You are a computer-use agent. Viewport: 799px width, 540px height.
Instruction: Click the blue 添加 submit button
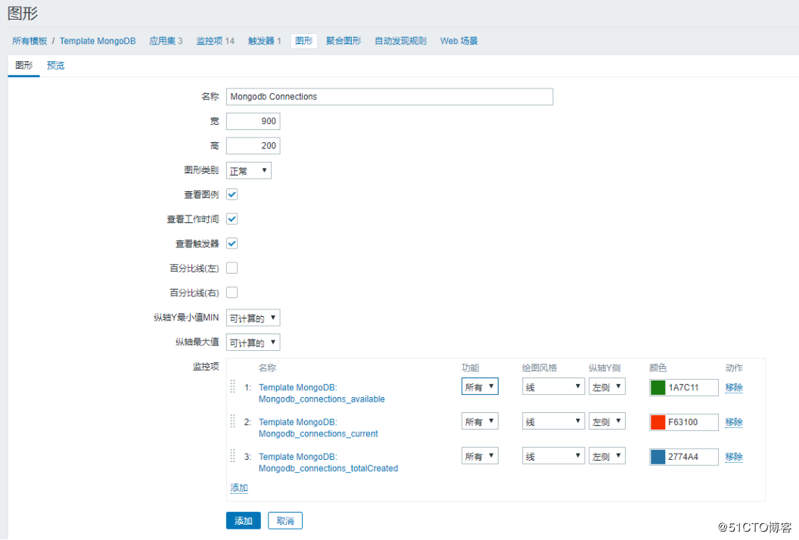tap(244, 520)
